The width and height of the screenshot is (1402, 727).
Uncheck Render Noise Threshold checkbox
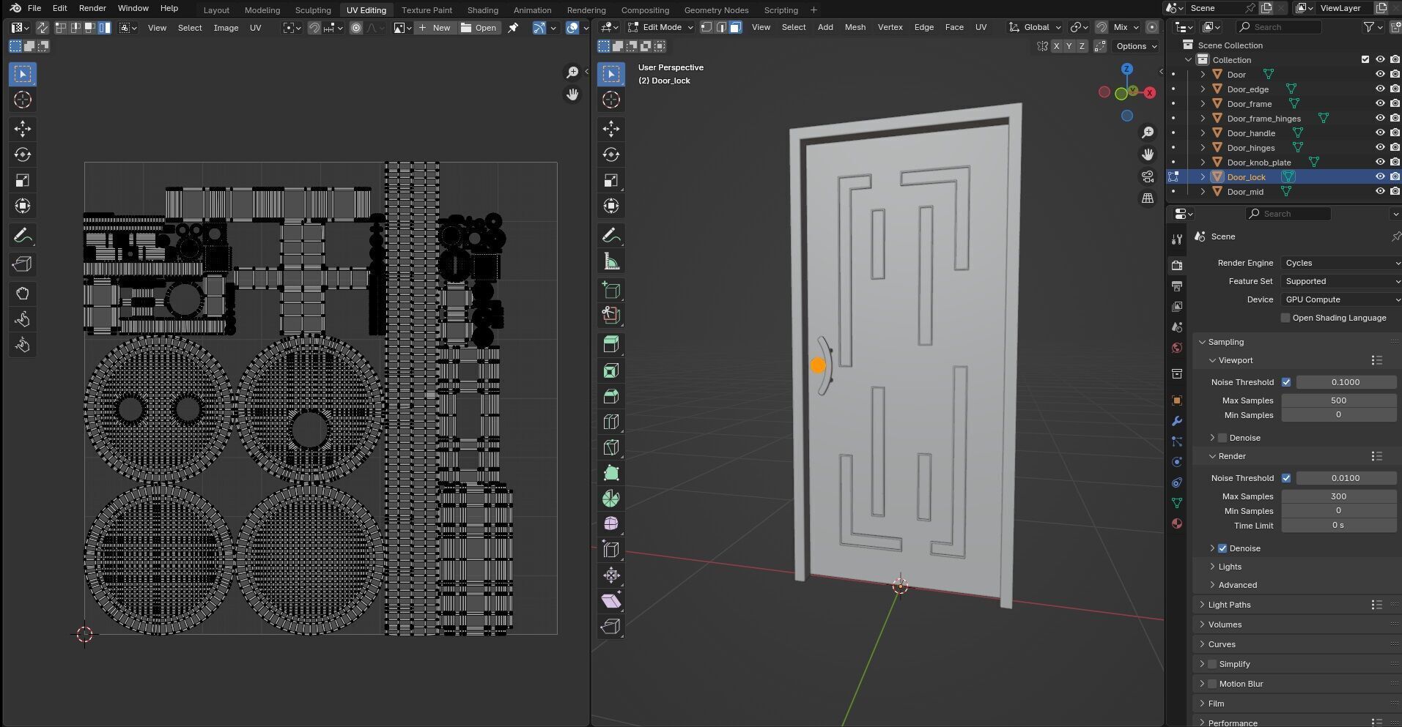[x=1286, y=478]
